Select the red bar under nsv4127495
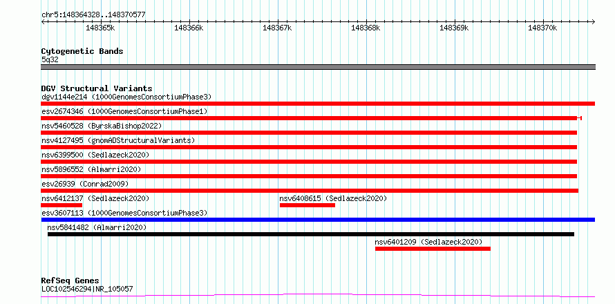615x304 pixels. (x=309, y=147)
